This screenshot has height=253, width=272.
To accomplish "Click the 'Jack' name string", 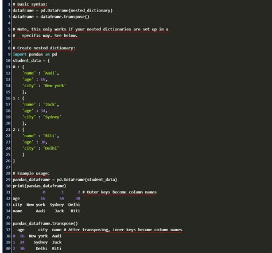I will pyautogui.click(x=50, y=104).
